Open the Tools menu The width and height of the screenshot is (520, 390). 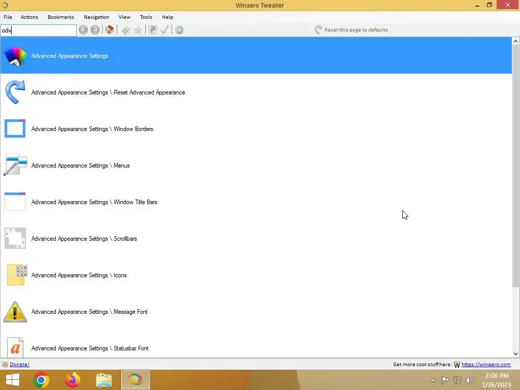click(x=146, y=17)
